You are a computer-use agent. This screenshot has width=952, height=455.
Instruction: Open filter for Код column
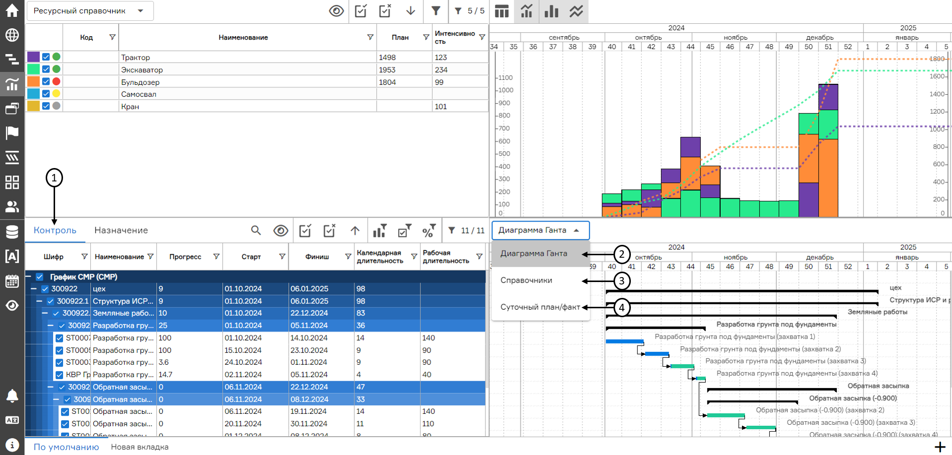pyautogui.click(x=112, y=37)
